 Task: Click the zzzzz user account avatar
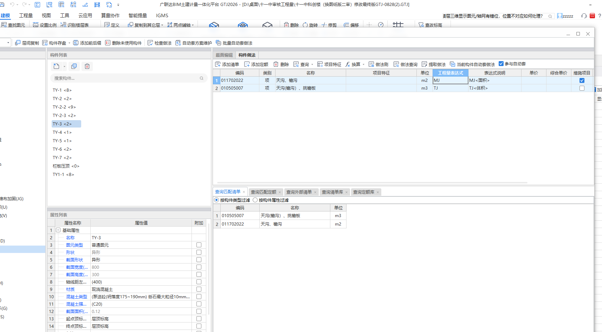tap(560, 16)
